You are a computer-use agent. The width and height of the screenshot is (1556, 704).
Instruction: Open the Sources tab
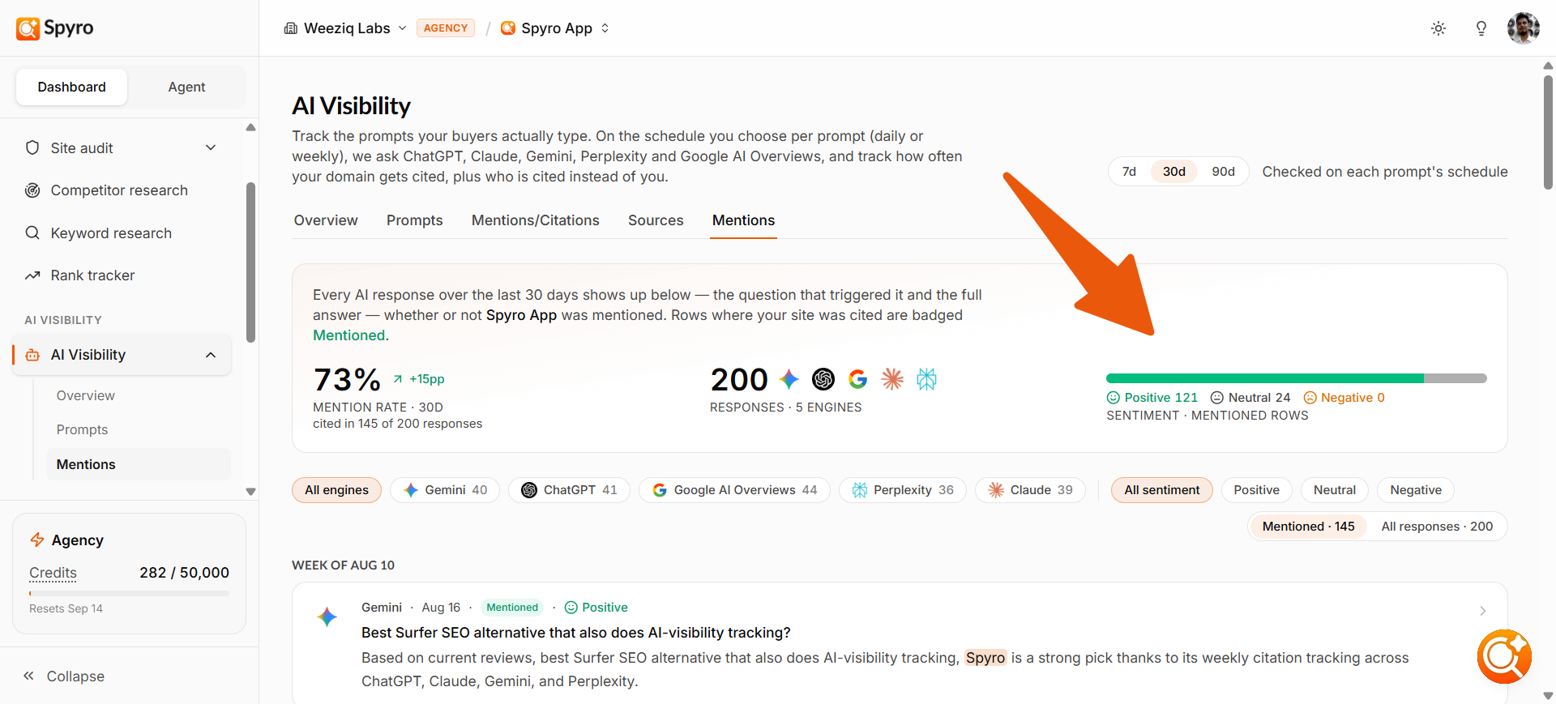tap(656, 220)
